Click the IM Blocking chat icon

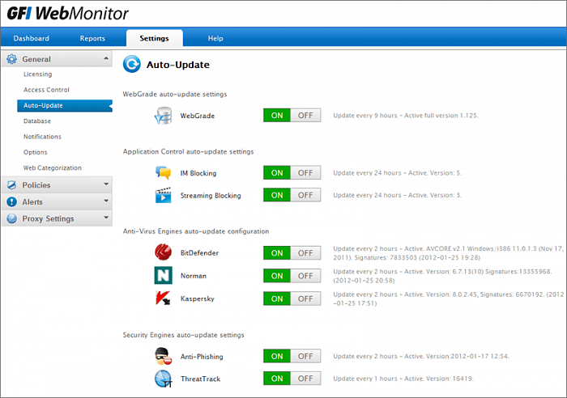pos(164,173)
